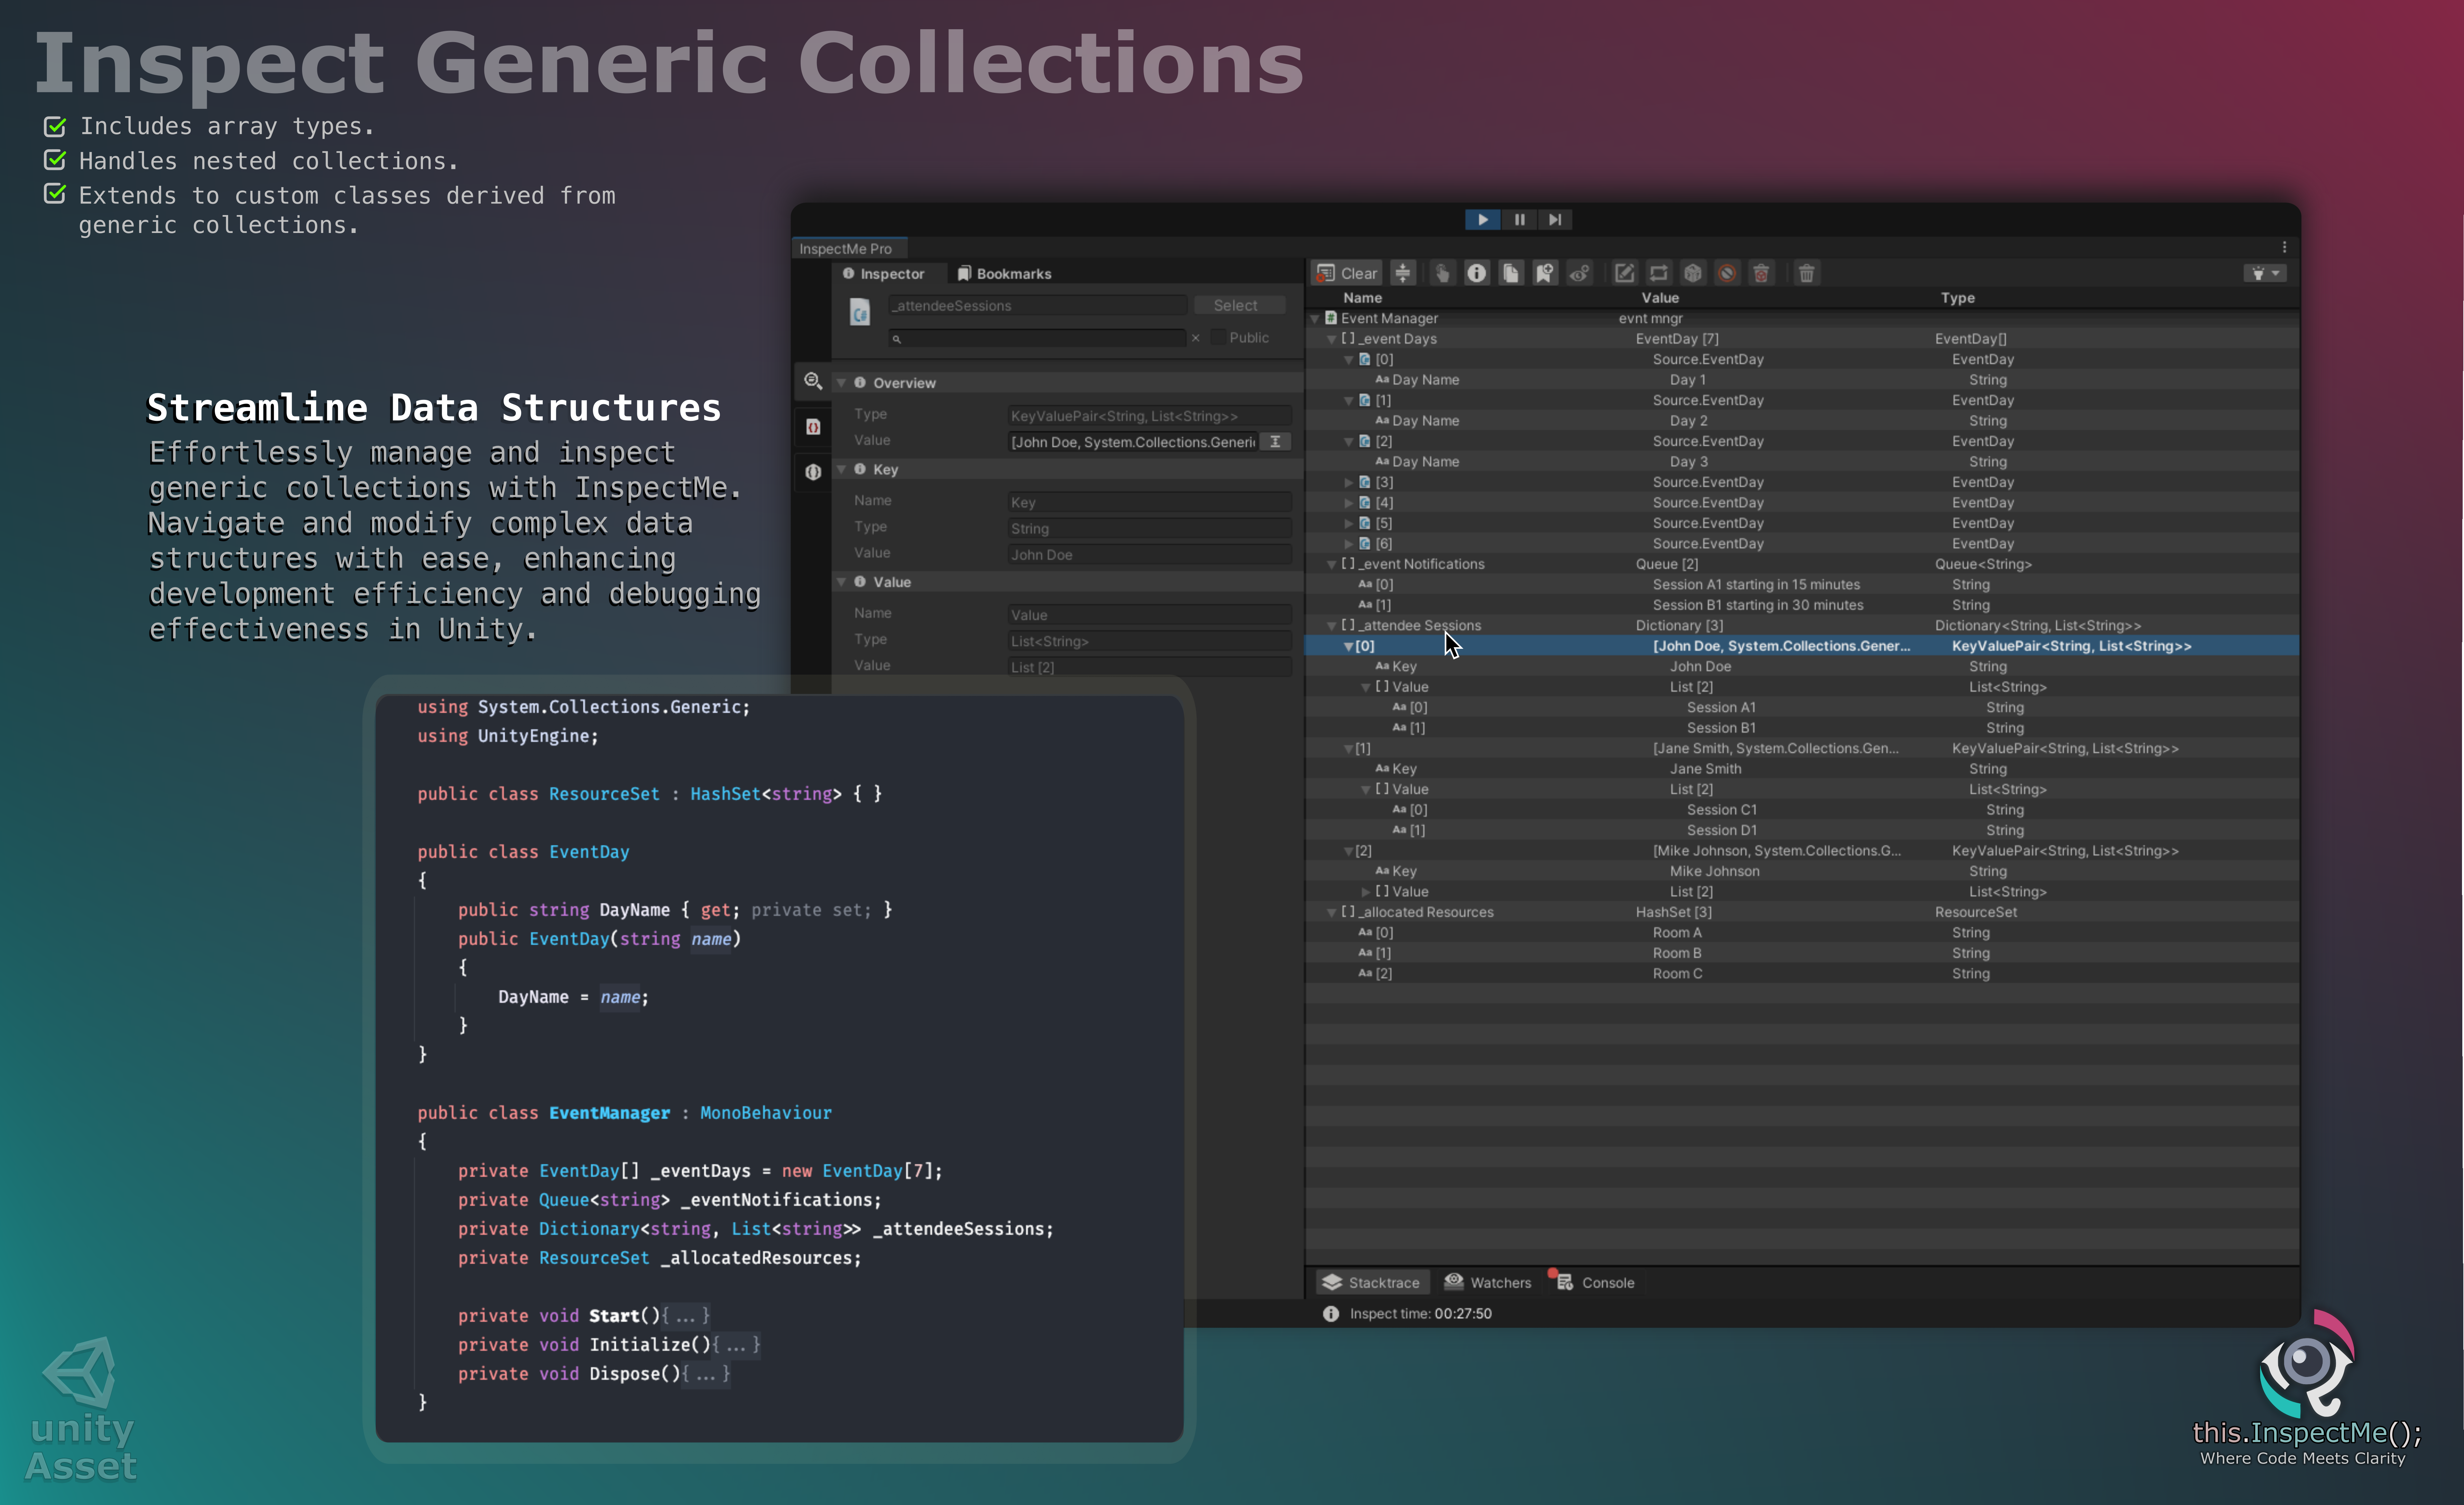Click the orange prohibited circle icon
Viewport: 2464px width, 1505px height.
click(1727, 273)
